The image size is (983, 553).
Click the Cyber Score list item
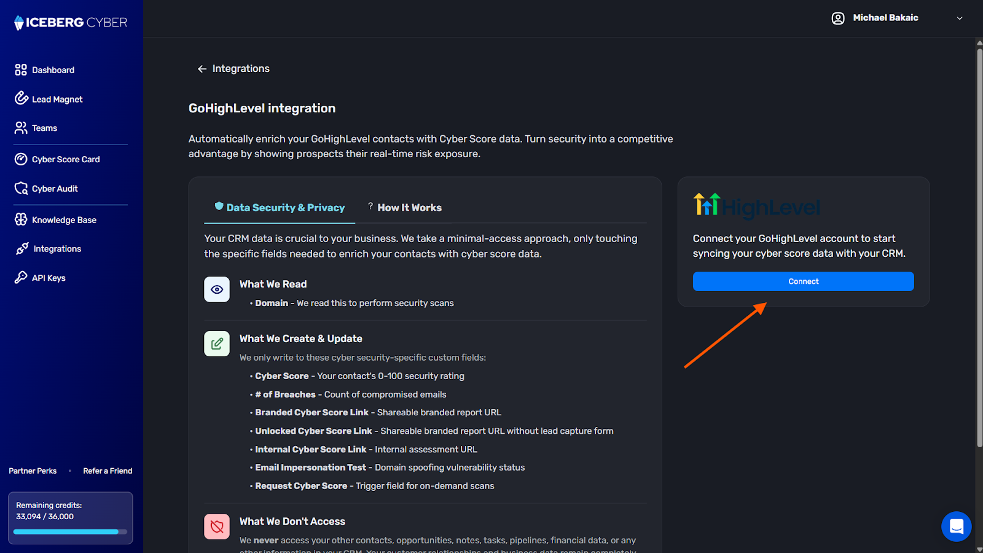coord(357,376)
